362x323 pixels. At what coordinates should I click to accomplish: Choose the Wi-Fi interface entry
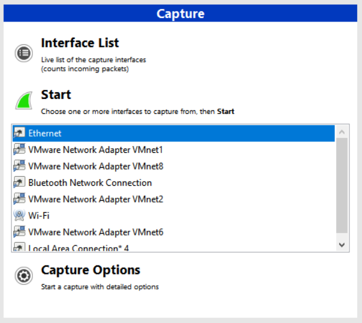(38, 216)
